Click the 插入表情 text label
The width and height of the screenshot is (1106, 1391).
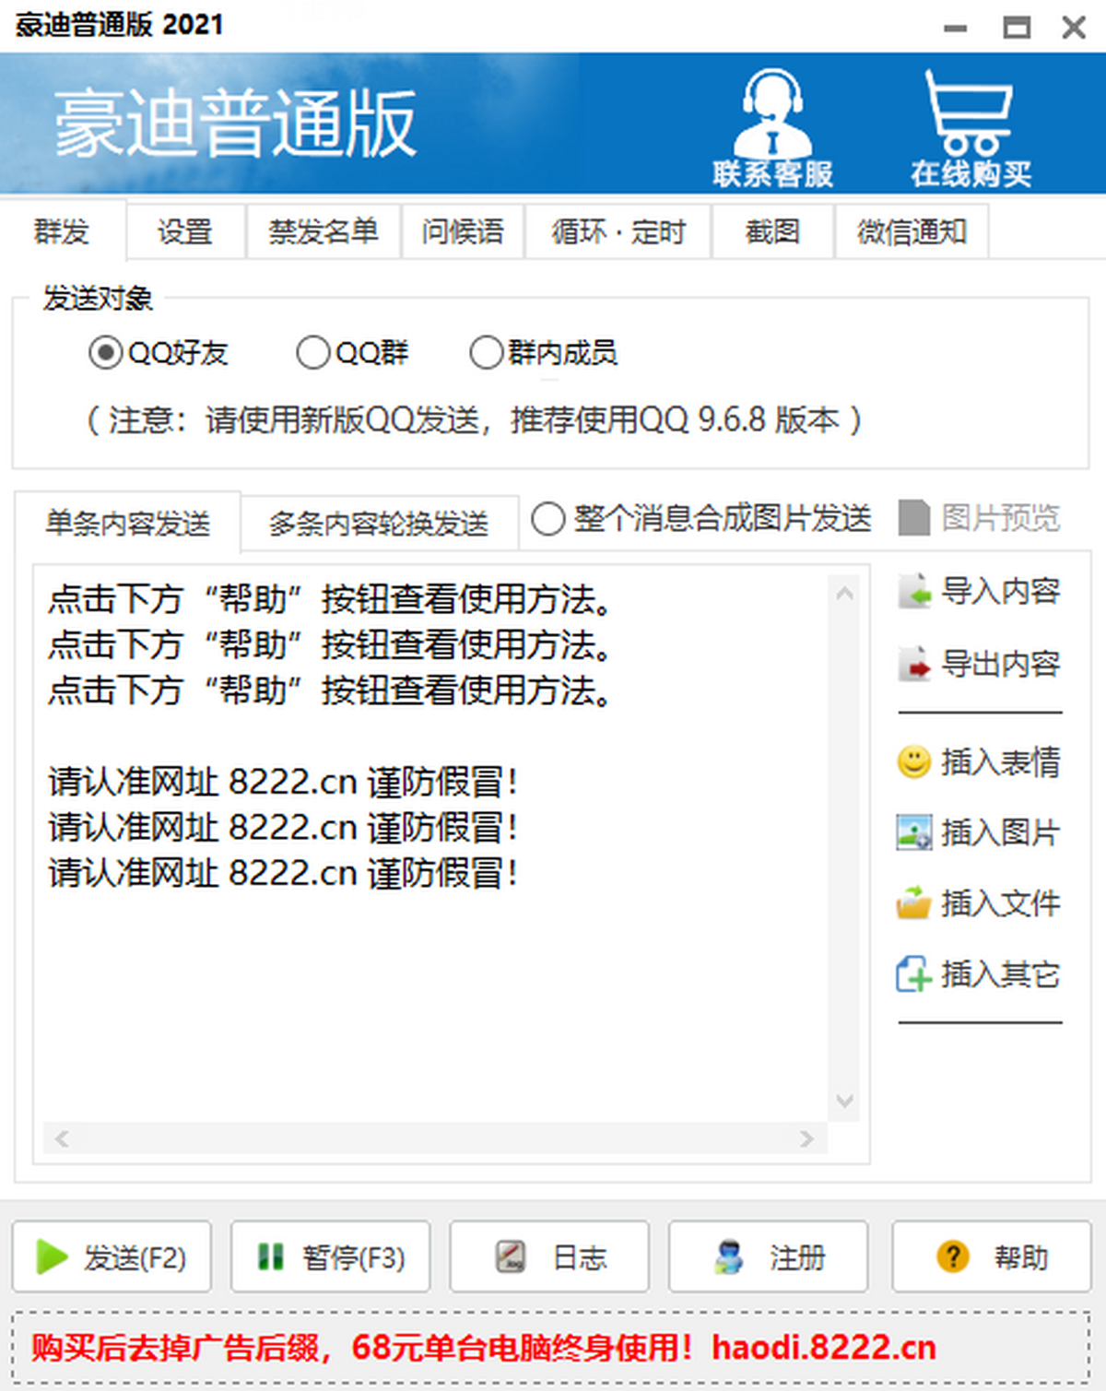1001,762
